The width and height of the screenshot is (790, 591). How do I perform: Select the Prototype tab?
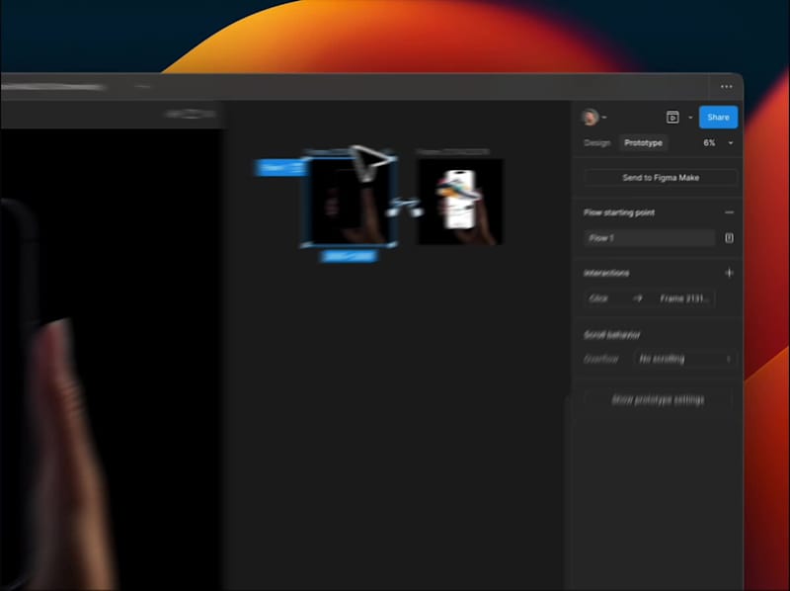[643, 143]
